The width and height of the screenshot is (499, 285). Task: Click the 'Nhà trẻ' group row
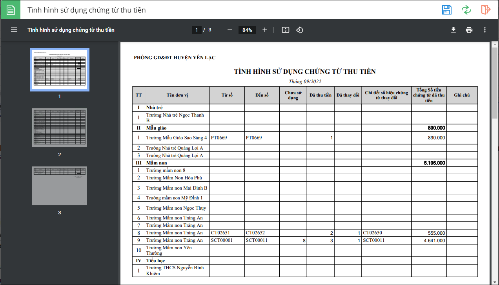tap(305, 108)
